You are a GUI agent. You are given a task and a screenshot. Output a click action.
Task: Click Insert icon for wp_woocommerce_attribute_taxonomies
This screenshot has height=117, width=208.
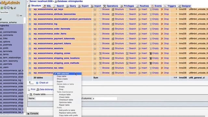click(x=140, y=14)
